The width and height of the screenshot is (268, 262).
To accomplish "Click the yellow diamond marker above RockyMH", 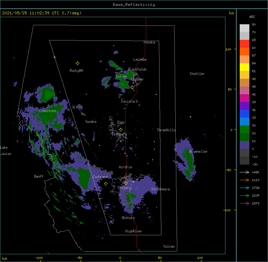I will [77, 63].
